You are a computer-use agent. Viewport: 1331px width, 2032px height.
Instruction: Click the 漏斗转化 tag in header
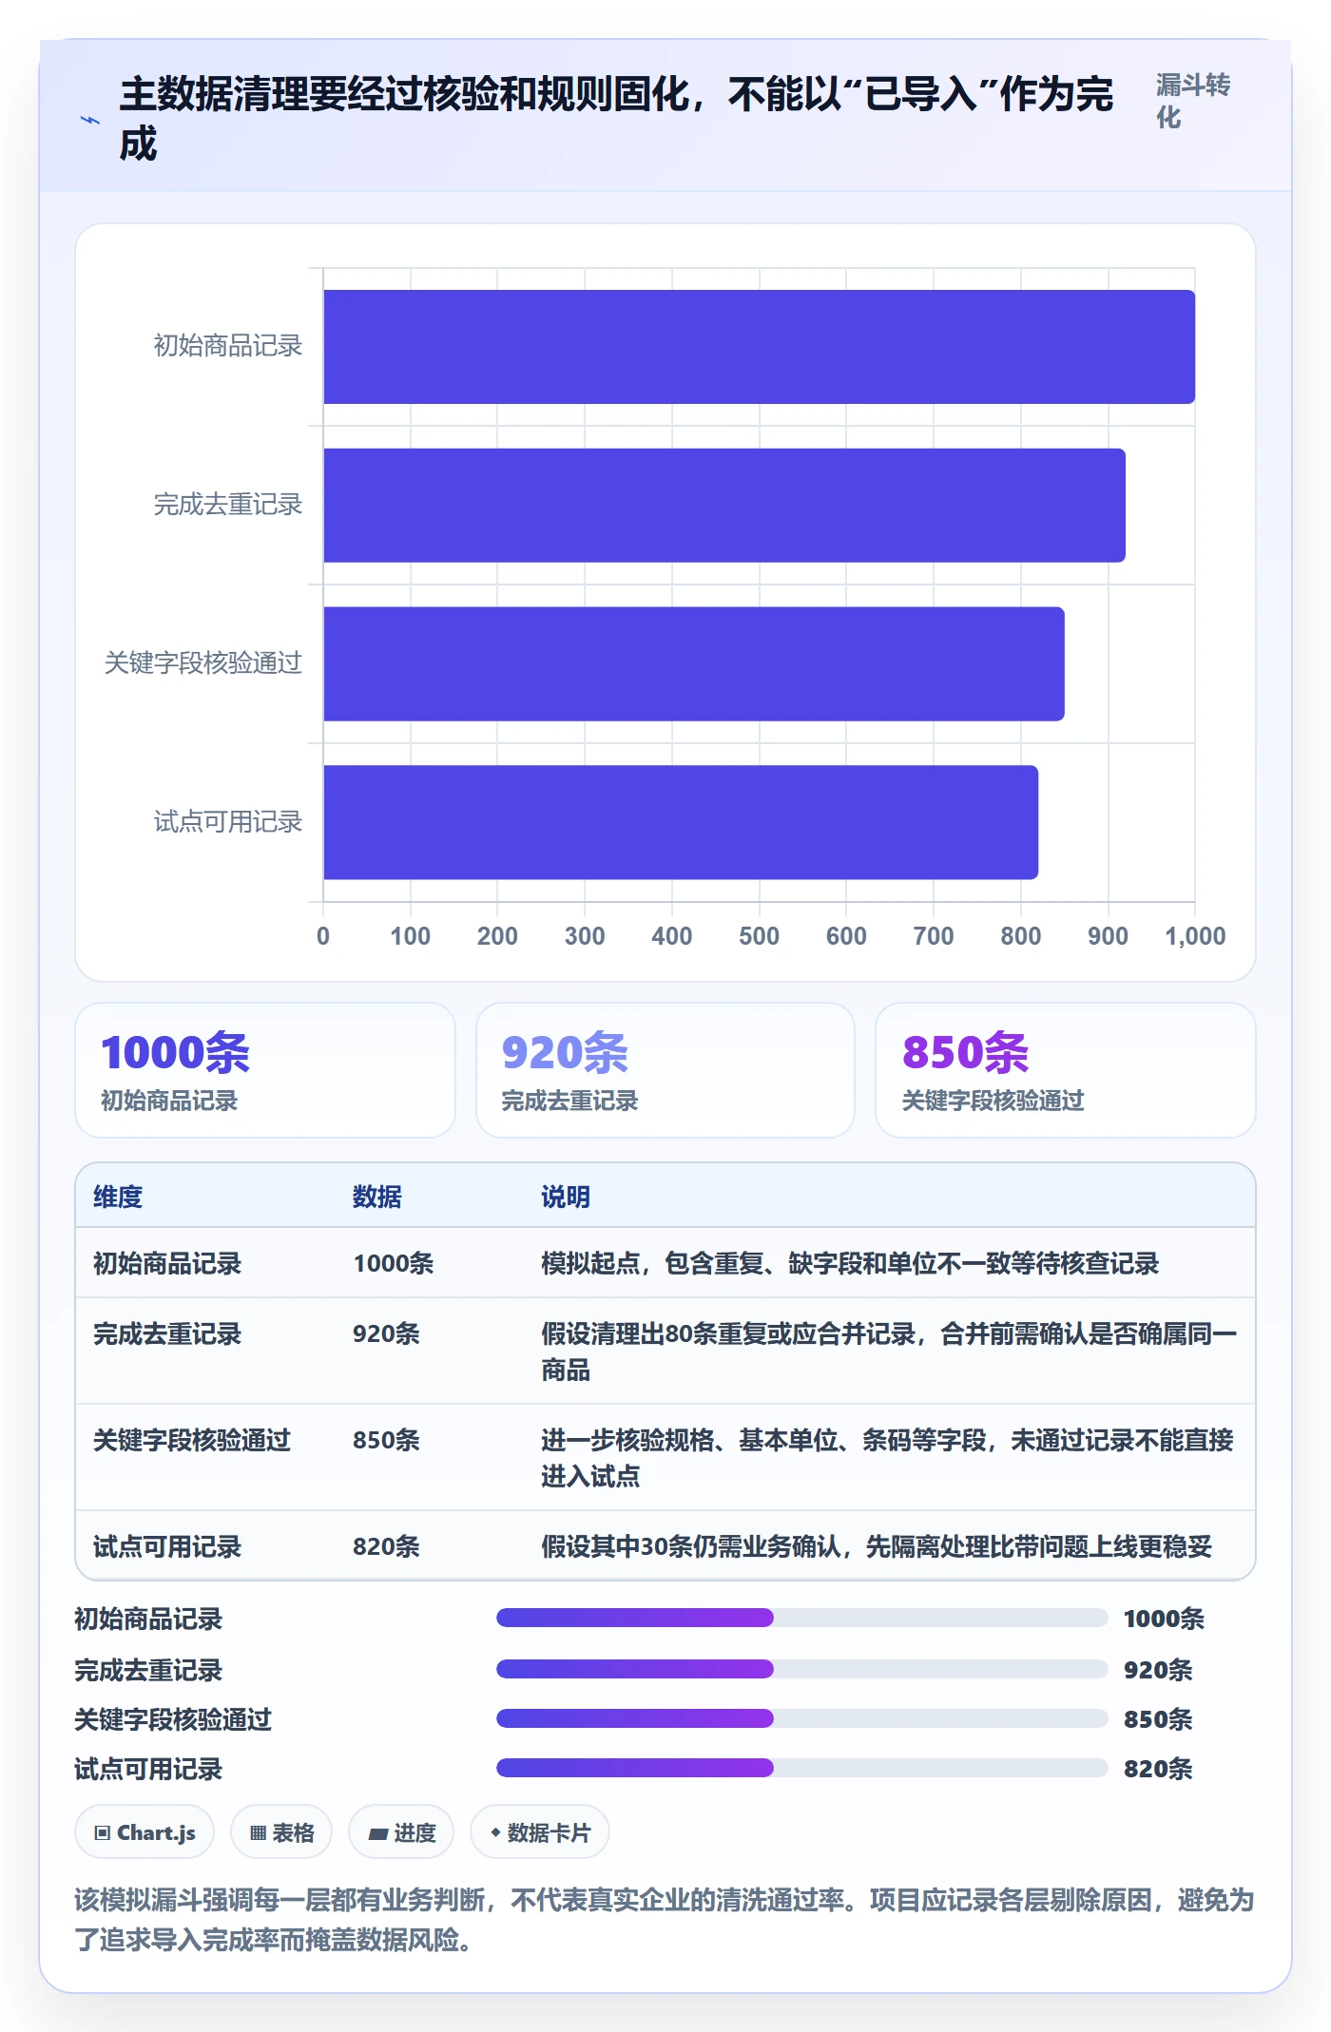(x=1193, y=101)
